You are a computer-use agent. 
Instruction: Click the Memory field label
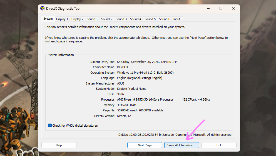click(109, 105)
